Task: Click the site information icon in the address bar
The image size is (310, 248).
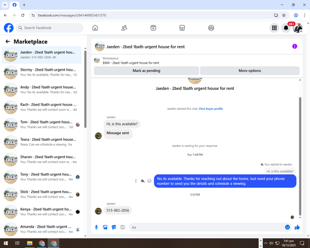Action: coord(33,15)
